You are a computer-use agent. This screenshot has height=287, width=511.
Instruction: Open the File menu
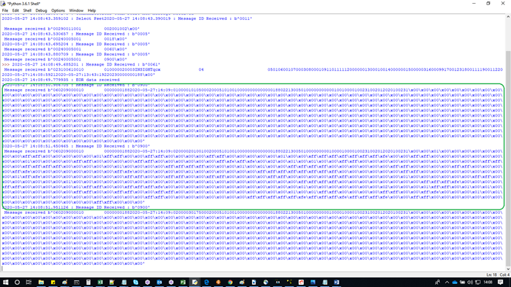click(5, 10)
